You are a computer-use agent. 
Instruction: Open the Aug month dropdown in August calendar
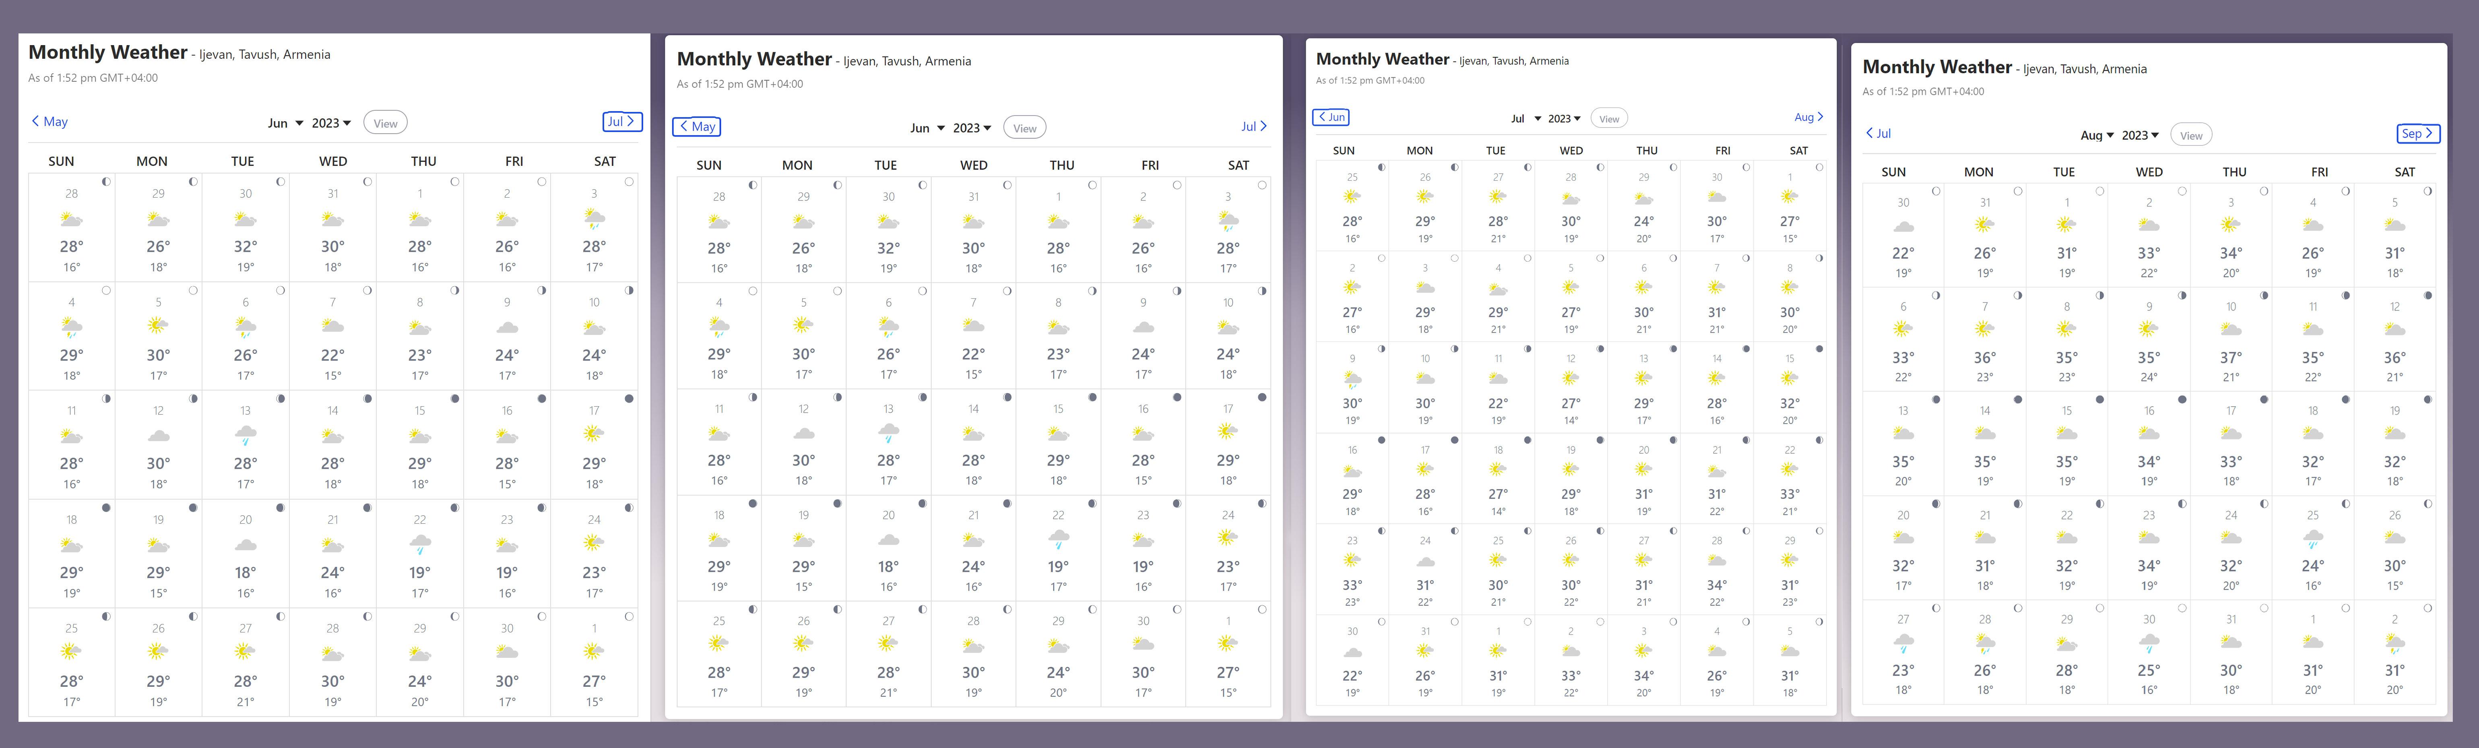point(2097,136)
